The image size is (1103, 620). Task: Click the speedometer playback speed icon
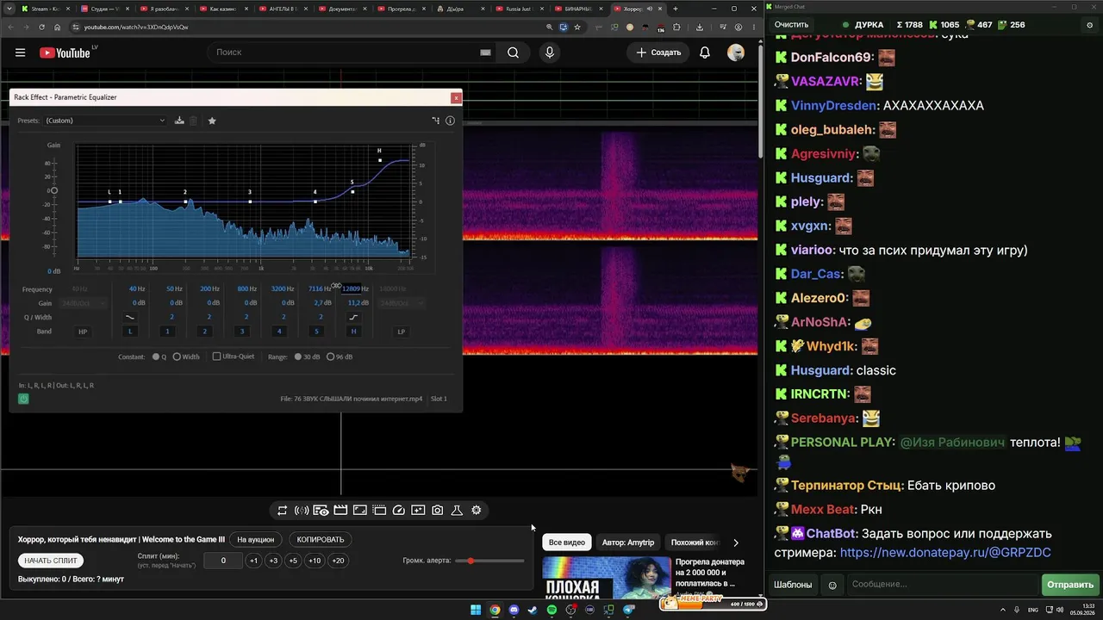coord(399,511)
